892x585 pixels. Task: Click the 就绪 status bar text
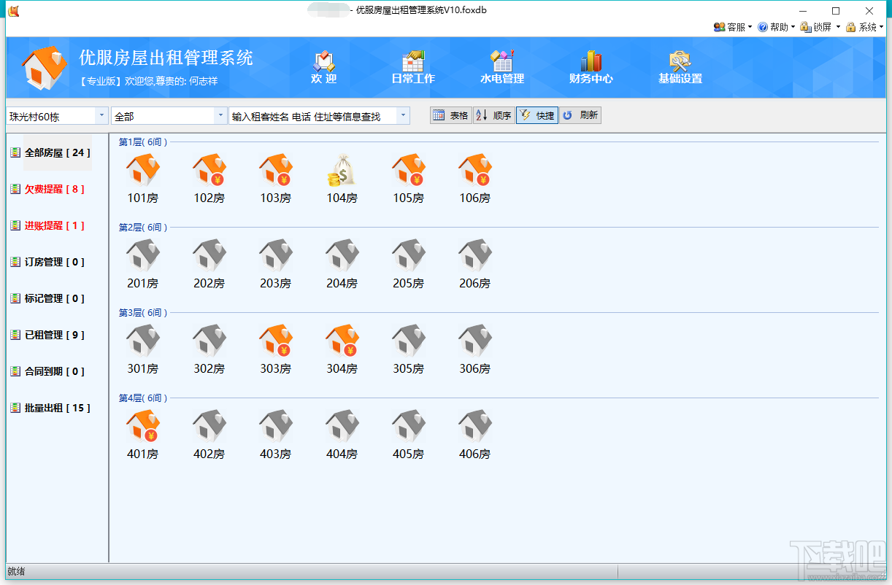tap(16, 571)
